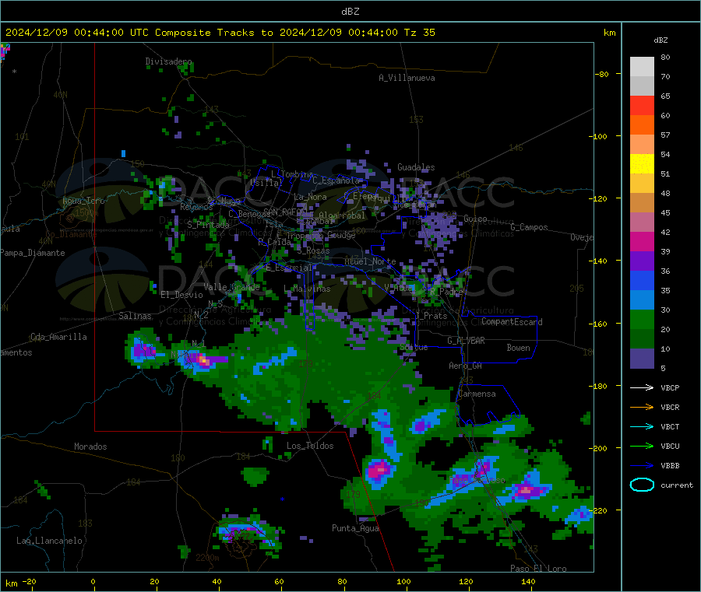Viewport: 701px width, 592px height.
Task: Click the Goico place label
Action: (x=475, y=219)
